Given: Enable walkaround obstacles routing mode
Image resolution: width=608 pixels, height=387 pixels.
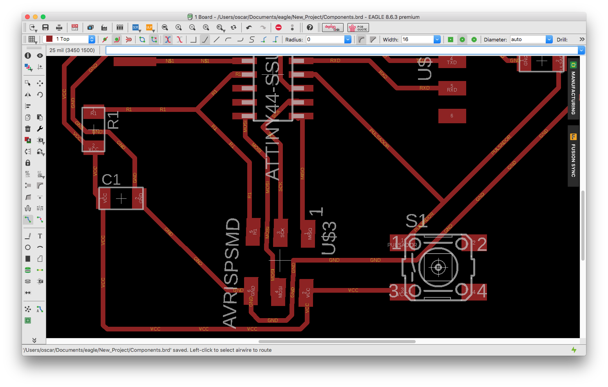Looking at the screenshot, I should coord(117,40).
